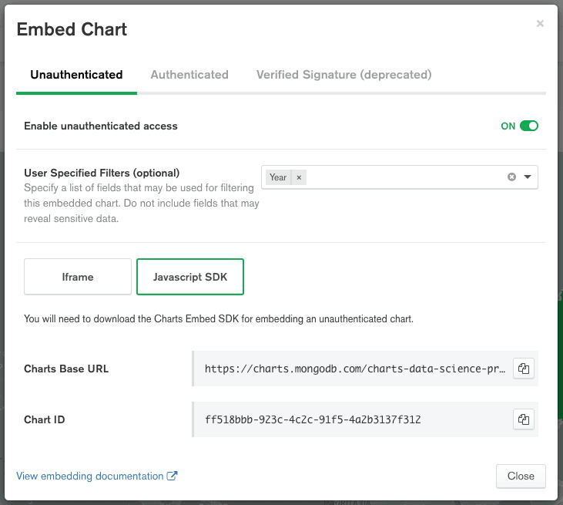Click the Embed Chart dialog title
This screenshot has width=563, height=505.
[72, 30]
